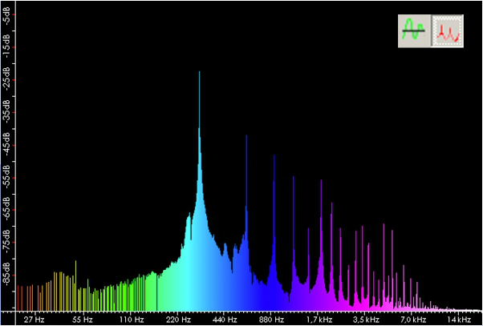Click the 3,5 kHz frequency axis label
The height and width of the screenshot is (326, 483).
pyautogui.click(x=366, y=320)
